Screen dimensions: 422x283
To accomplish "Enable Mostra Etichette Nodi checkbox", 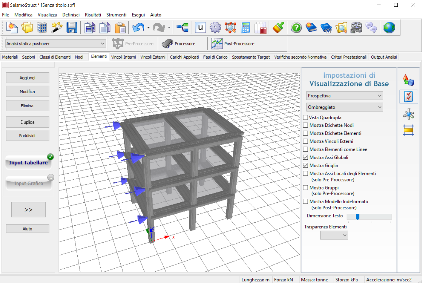I will [x=306, y=125].
